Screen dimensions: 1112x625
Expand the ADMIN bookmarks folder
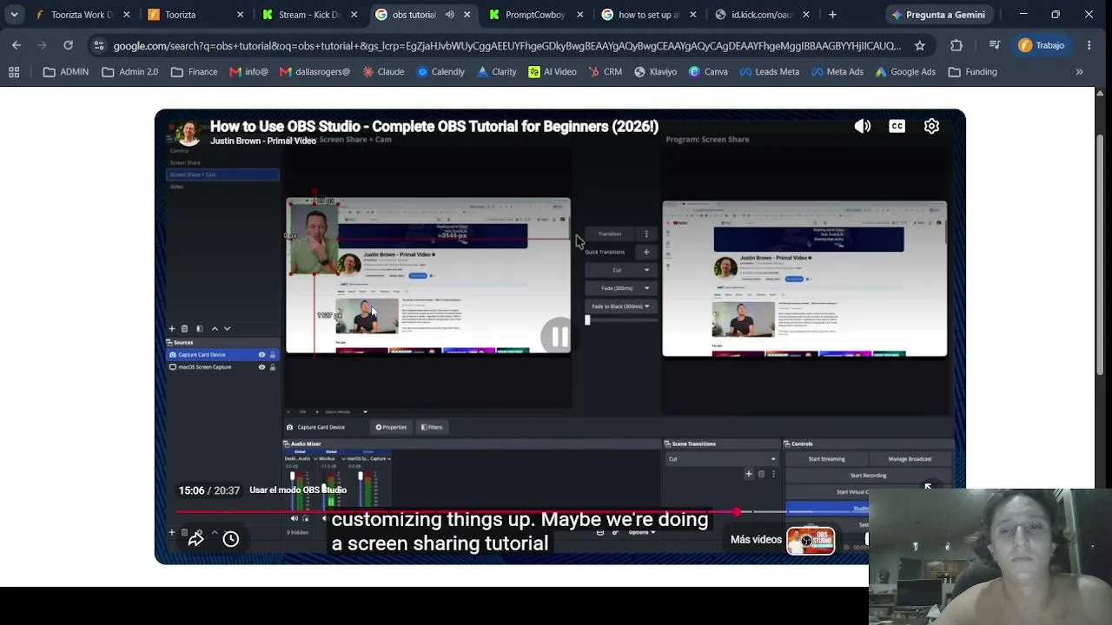pyautogui.click(x=66, y=72)
